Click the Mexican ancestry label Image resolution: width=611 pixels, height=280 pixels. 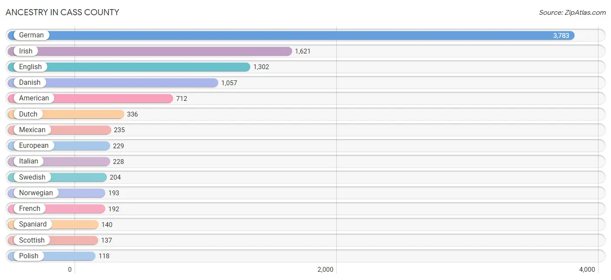[x=32, y=130]
